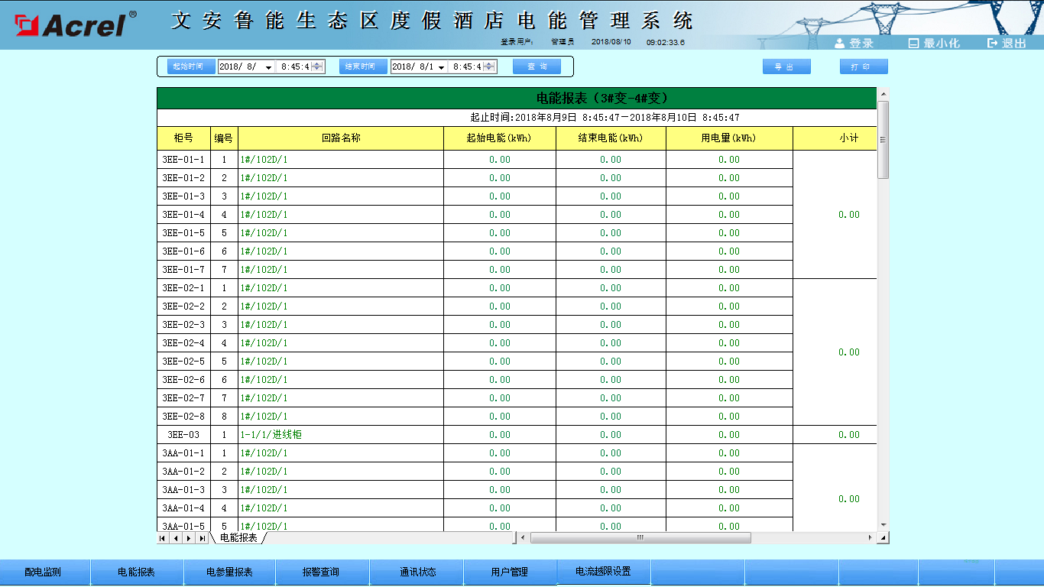Go to previous sheet navigation arrow
Image resolution: width=1044 pixels, height=587 pixels.
click(176, 538)
